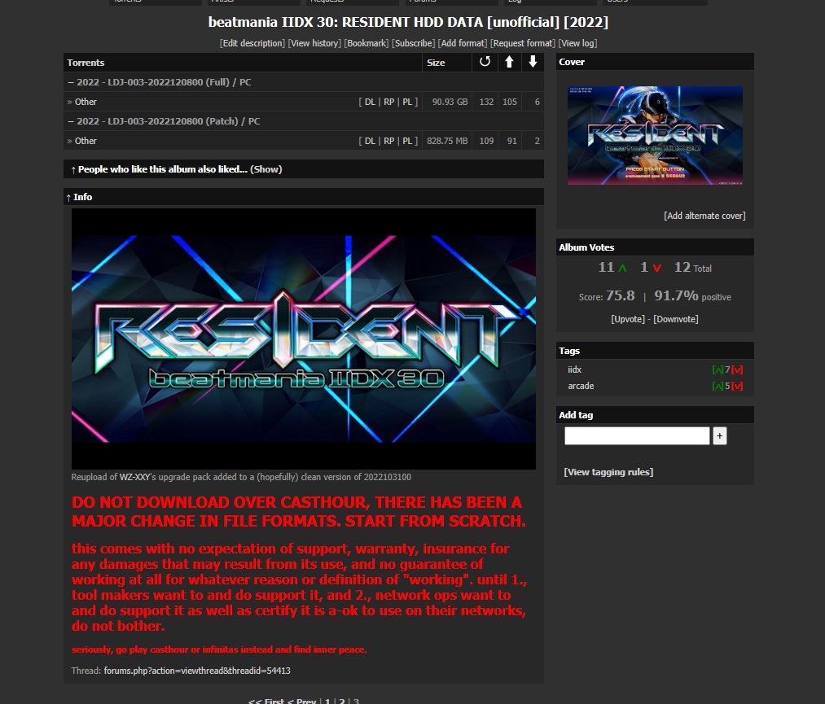
Task: Downvote the iidx tag
Action: pos(737,370)
